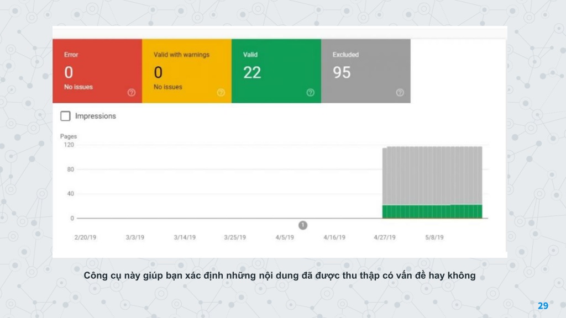Click the Pages axis title
This screenshot has height=318, width=566.
click(x=69, y=136)
